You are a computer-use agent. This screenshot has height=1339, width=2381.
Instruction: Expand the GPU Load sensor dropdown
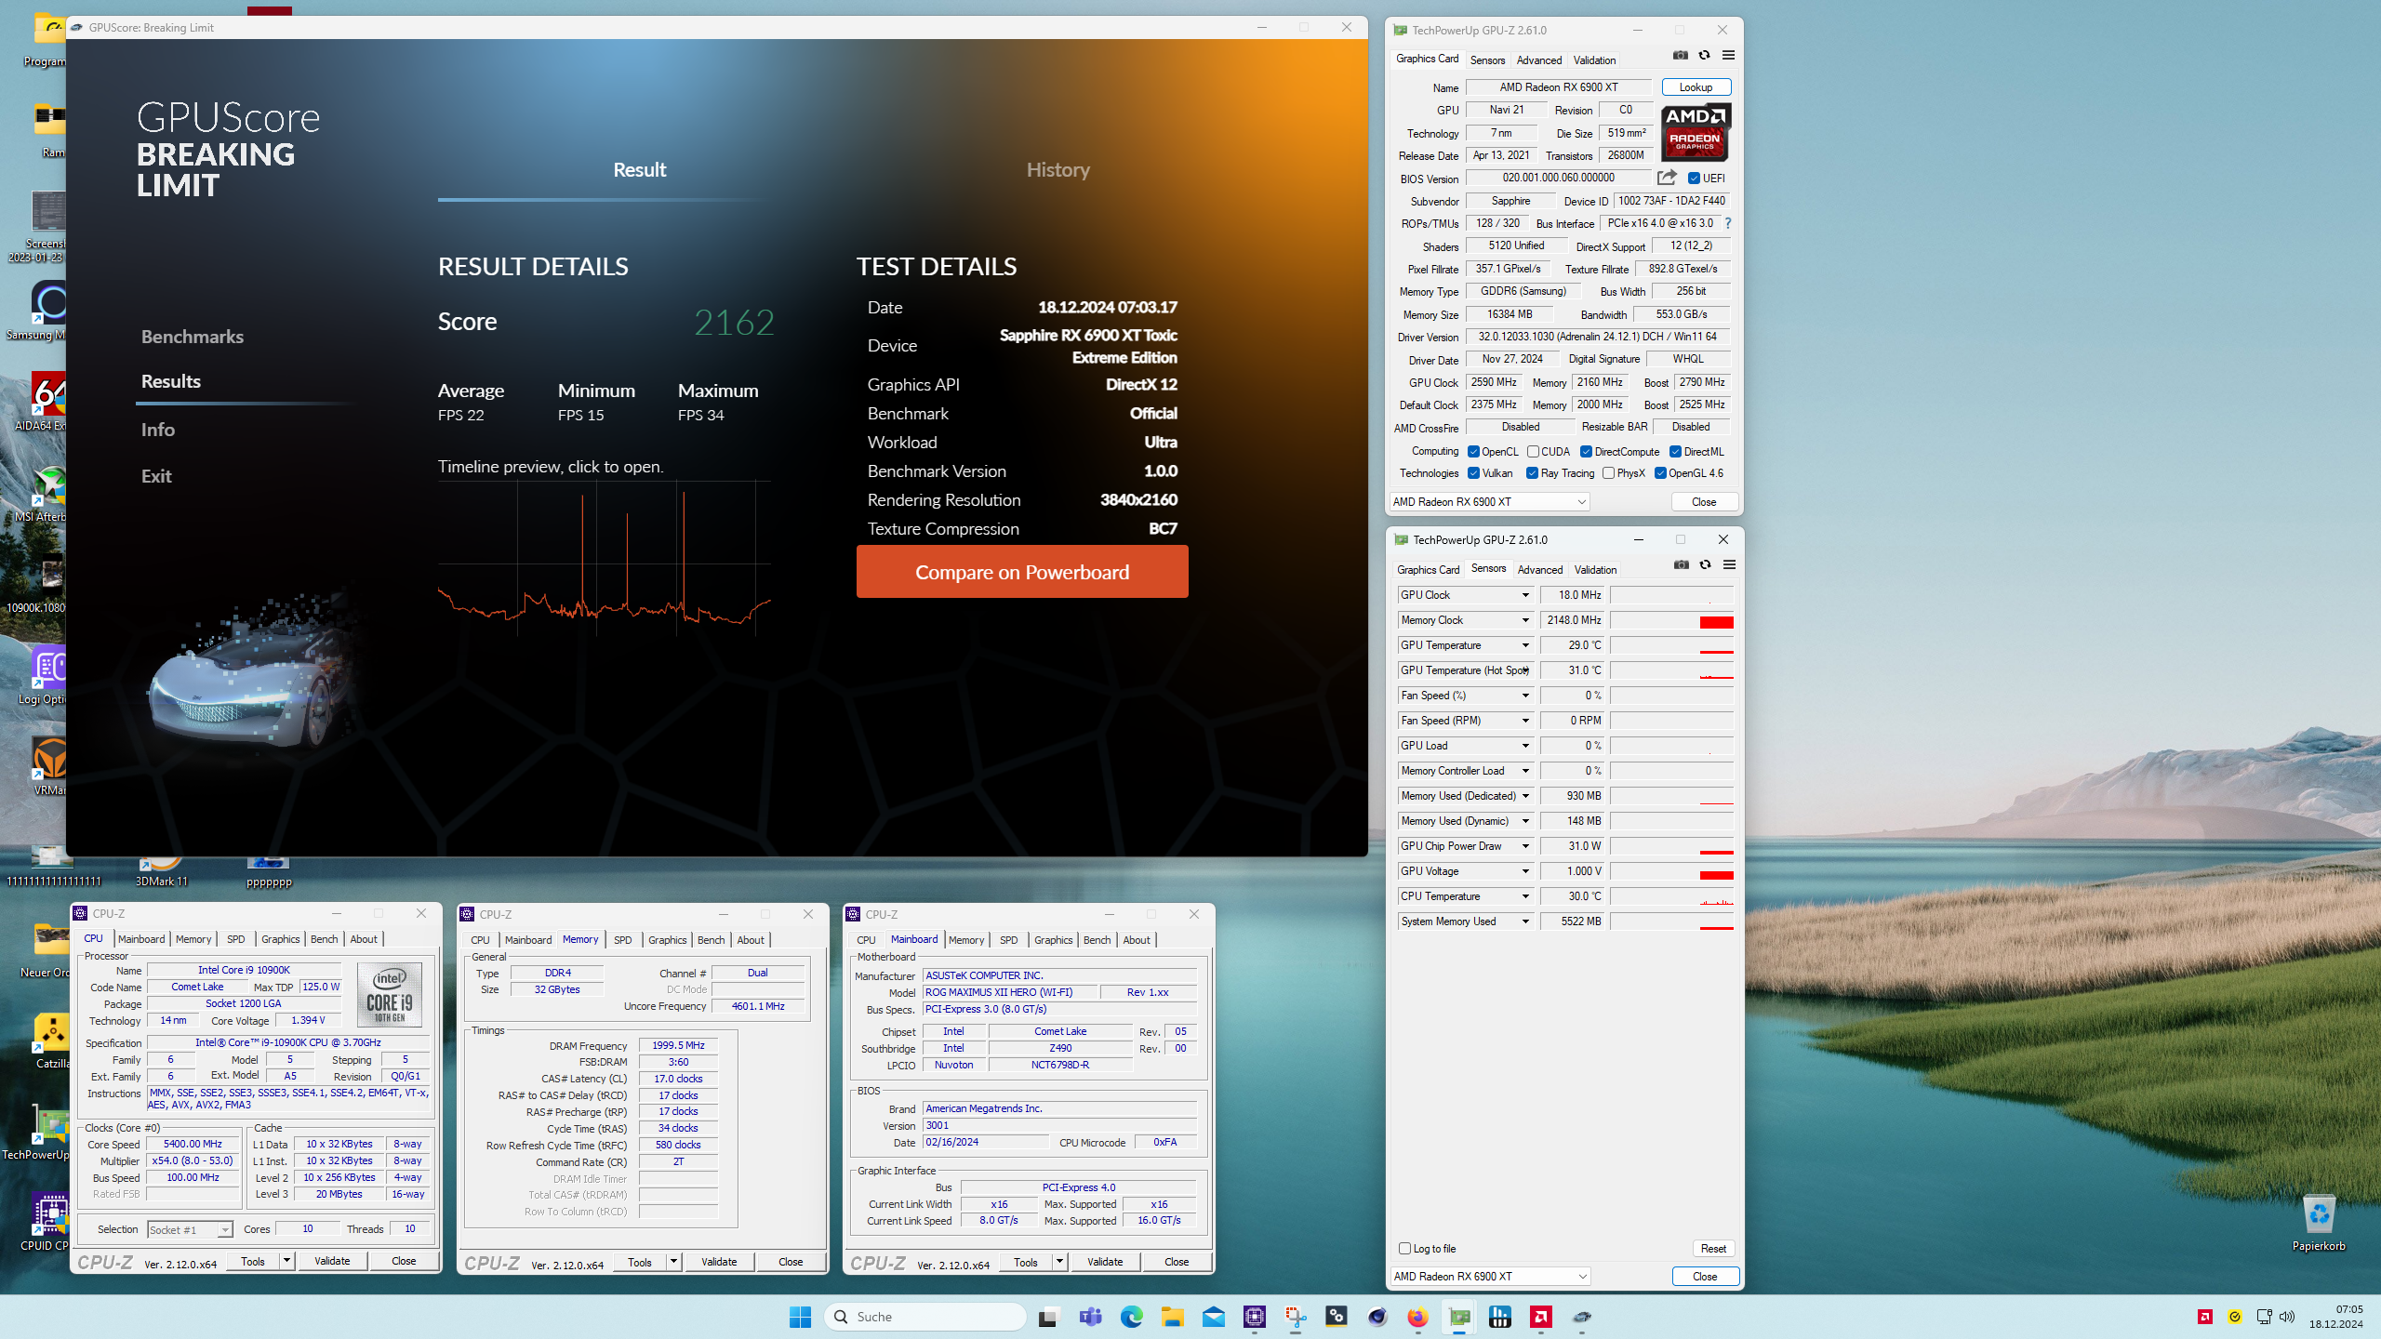1525,746
